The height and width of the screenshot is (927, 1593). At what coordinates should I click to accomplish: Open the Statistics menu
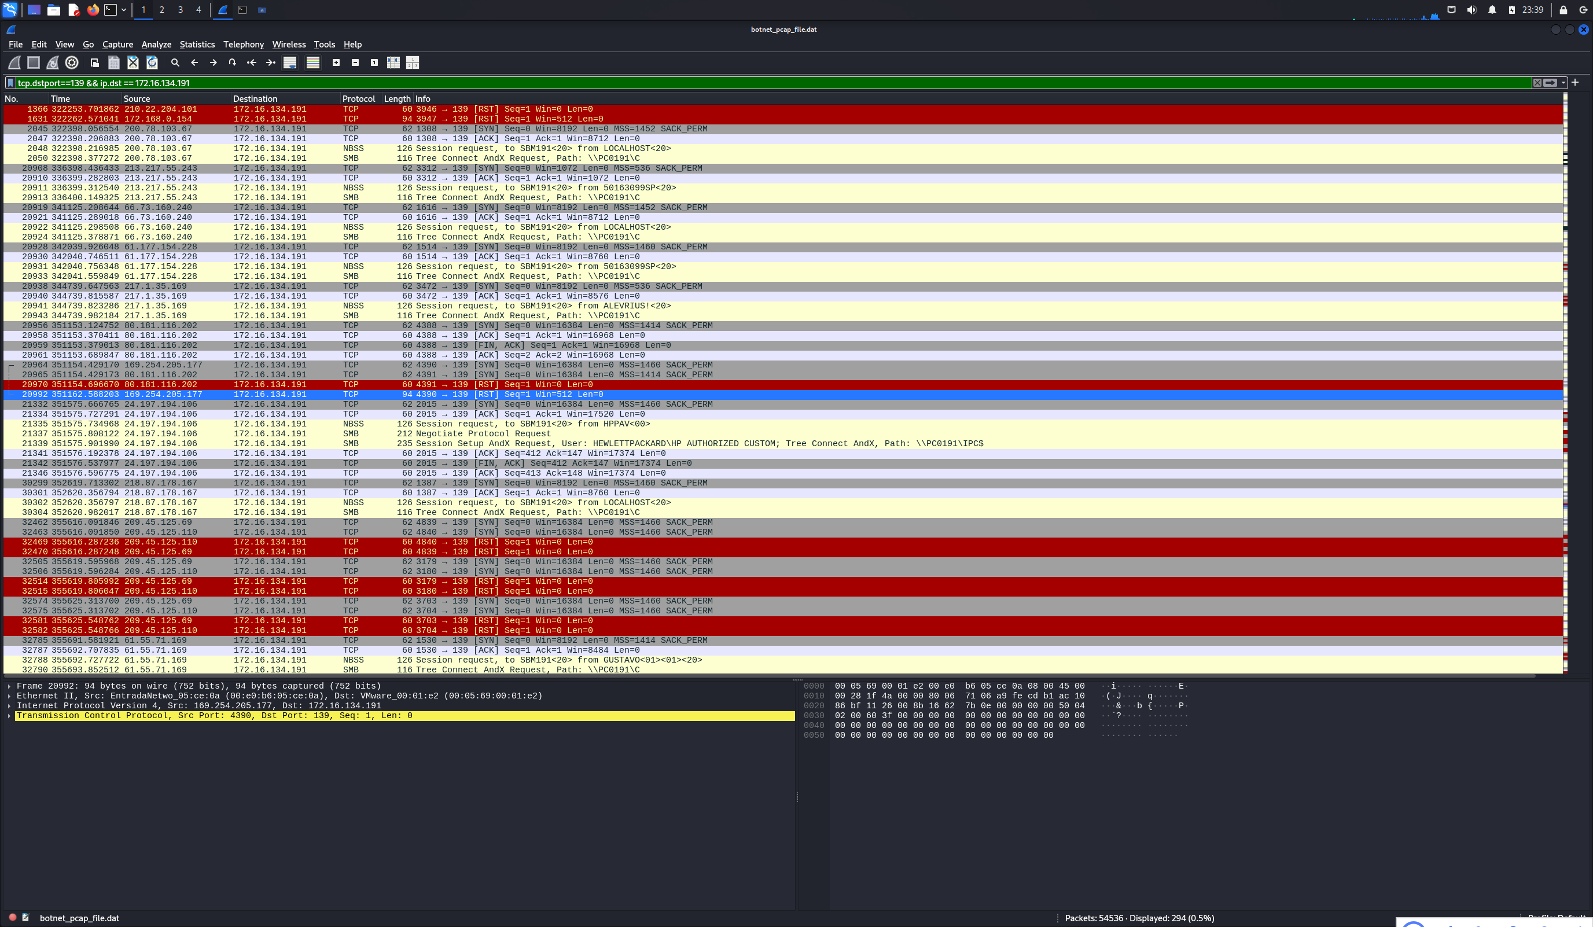point(197,44)
